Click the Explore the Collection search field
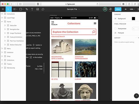This screenshot has width=139, height=104. click(74, 32)
